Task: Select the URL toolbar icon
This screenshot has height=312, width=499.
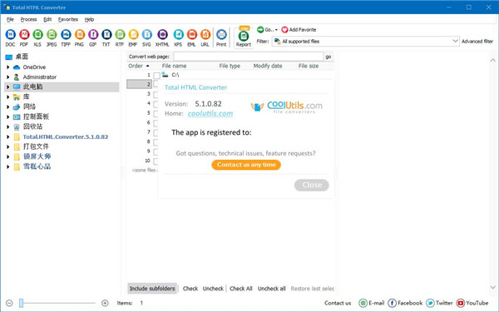Action: [x=205, y=34]
